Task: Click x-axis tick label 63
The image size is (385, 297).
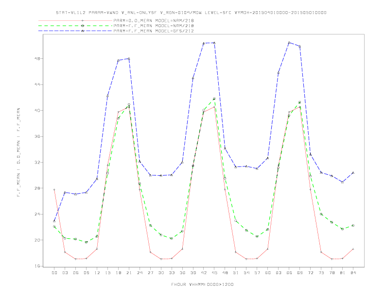Action: point(279,273)
